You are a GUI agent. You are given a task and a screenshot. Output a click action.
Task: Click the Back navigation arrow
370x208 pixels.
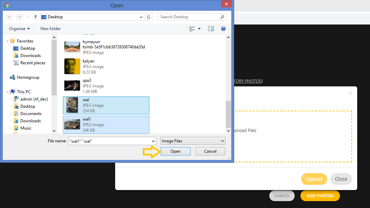[x=10, y=17]
